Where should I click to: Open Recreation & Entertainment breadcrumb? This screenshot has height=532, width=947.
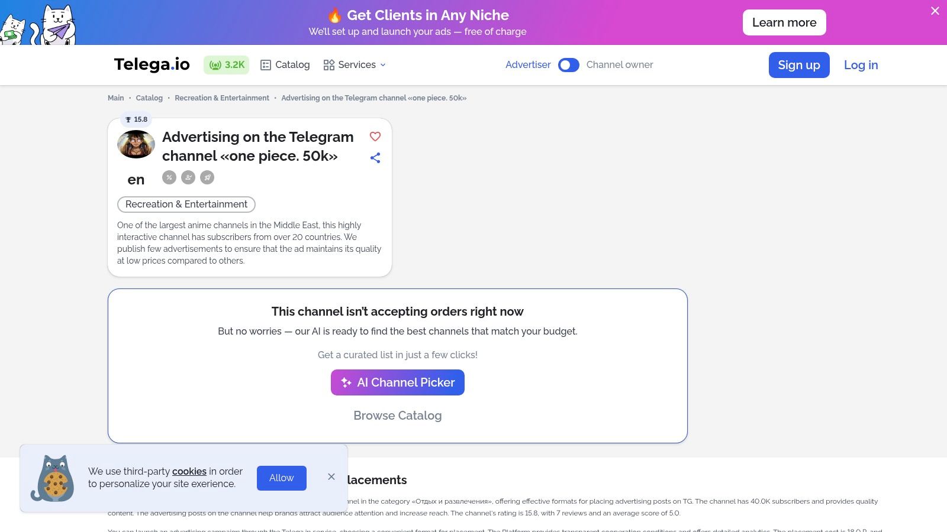222,98
